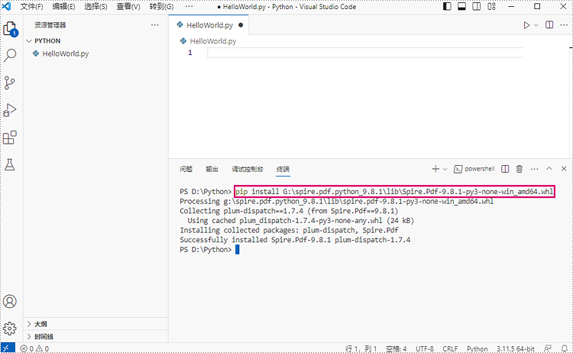Screen dimensions: 573x353
Task: Open the Run and Debug view
Action: [10, 110]
